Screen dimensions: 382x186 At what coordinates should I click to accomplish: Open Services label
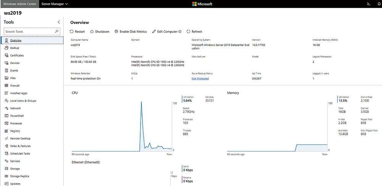tap(15, 161)
